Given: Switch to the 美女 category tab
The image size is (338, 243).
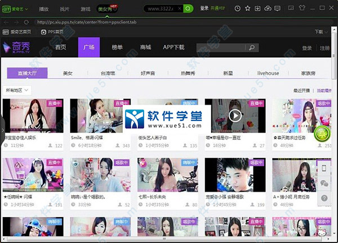Looking at the screenshot, I should (68, 73).
